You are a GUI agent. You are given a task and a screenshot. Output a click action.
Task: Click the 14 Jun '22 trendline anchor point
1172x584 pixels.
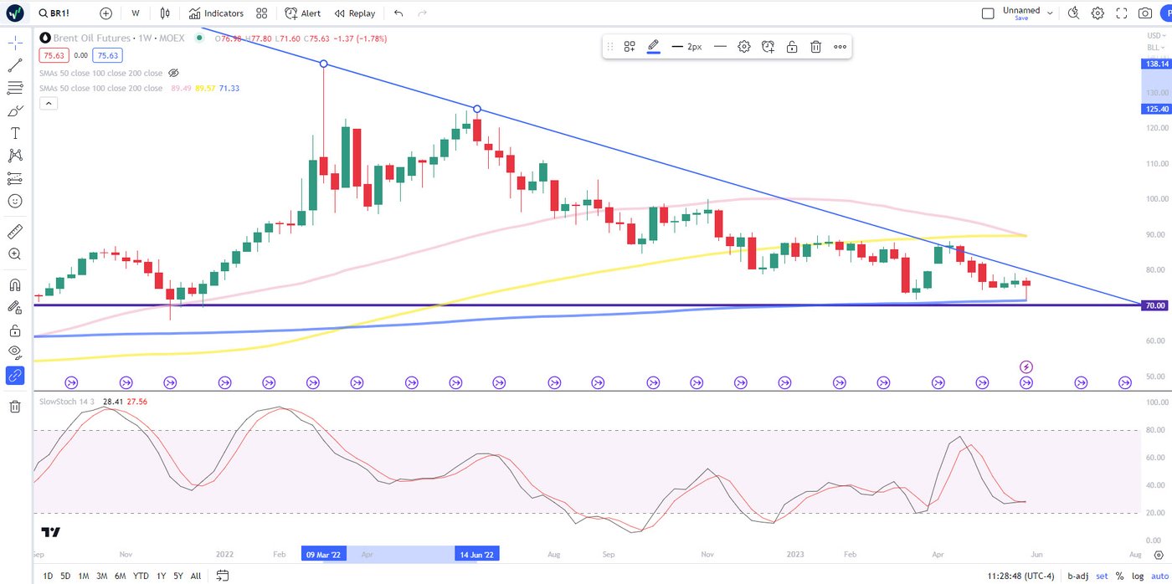coord(477,109)
